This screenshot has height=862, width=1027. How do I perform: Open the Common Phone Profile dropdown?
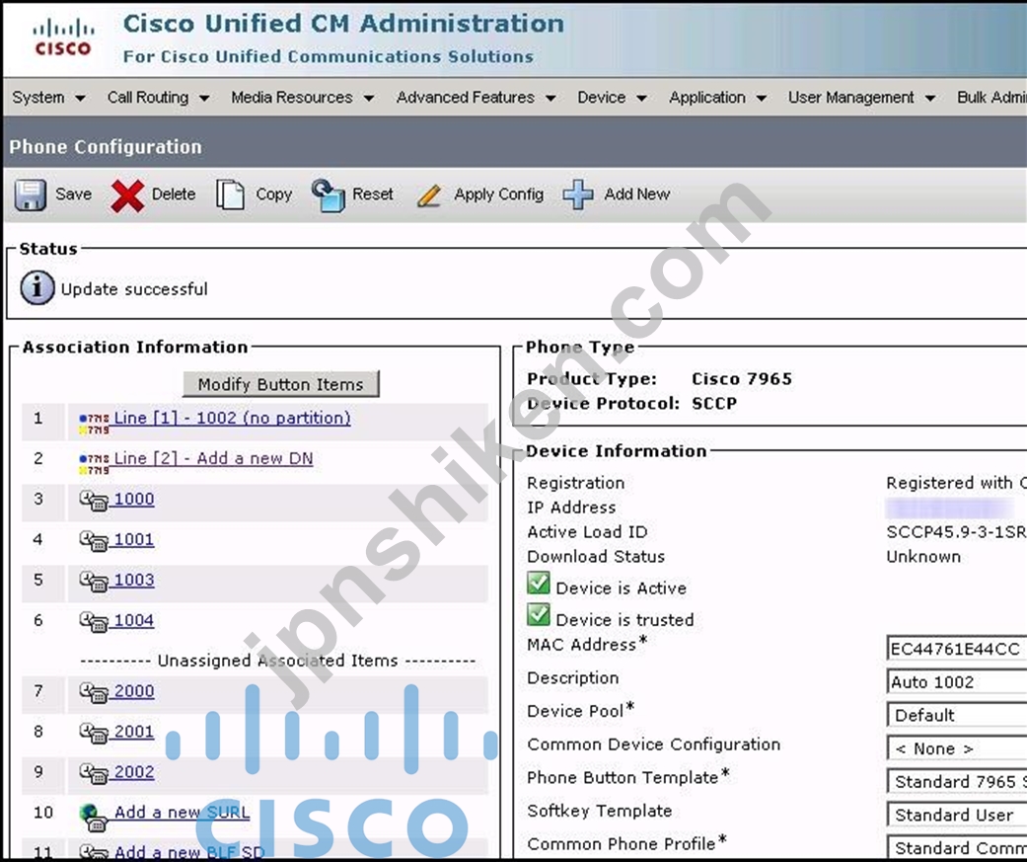pyautogui.click(x=957, y=847)
